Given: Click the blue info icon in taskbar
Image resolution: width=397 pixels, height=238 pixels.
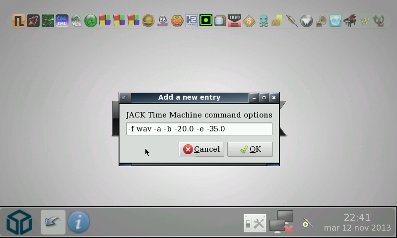Looking at the screenshot, I should [79, 222].
